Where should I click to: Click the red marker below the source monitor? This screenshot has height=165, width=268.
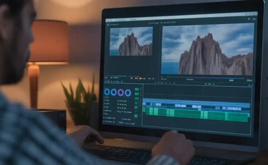click(136, 78)
